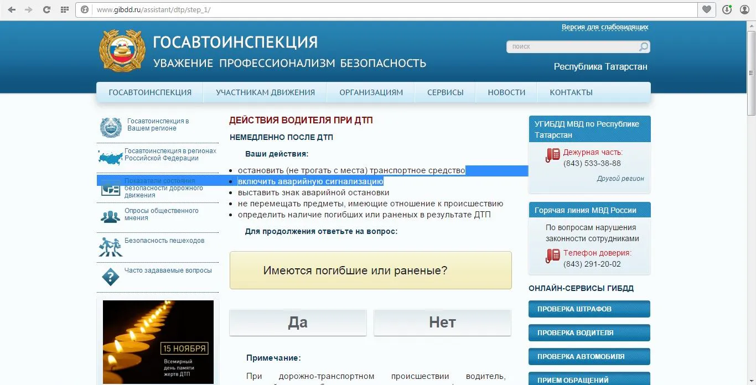Click the question mark FAQ icon
Viewport: 756px width, 385px height.
(111, 277)
